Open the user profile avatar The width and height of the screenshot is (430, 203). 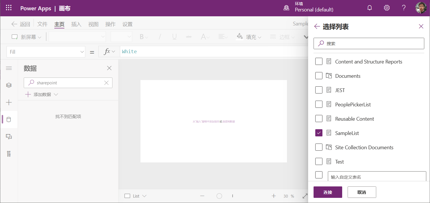tap(421, 8)
